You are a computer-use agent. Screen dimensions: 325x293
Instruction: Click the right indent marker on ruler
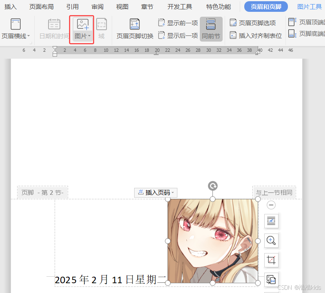[x=258, y=52]
